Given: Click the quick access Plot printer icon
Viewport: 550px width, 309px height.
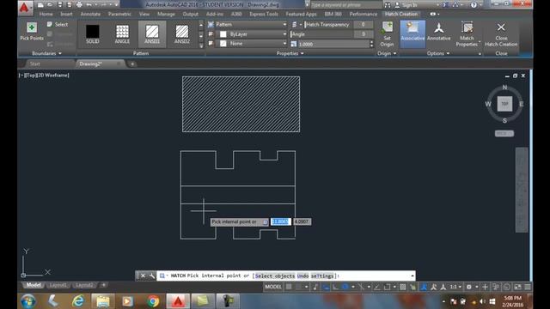Looking at the screenshot, I should tap(79, 4).
